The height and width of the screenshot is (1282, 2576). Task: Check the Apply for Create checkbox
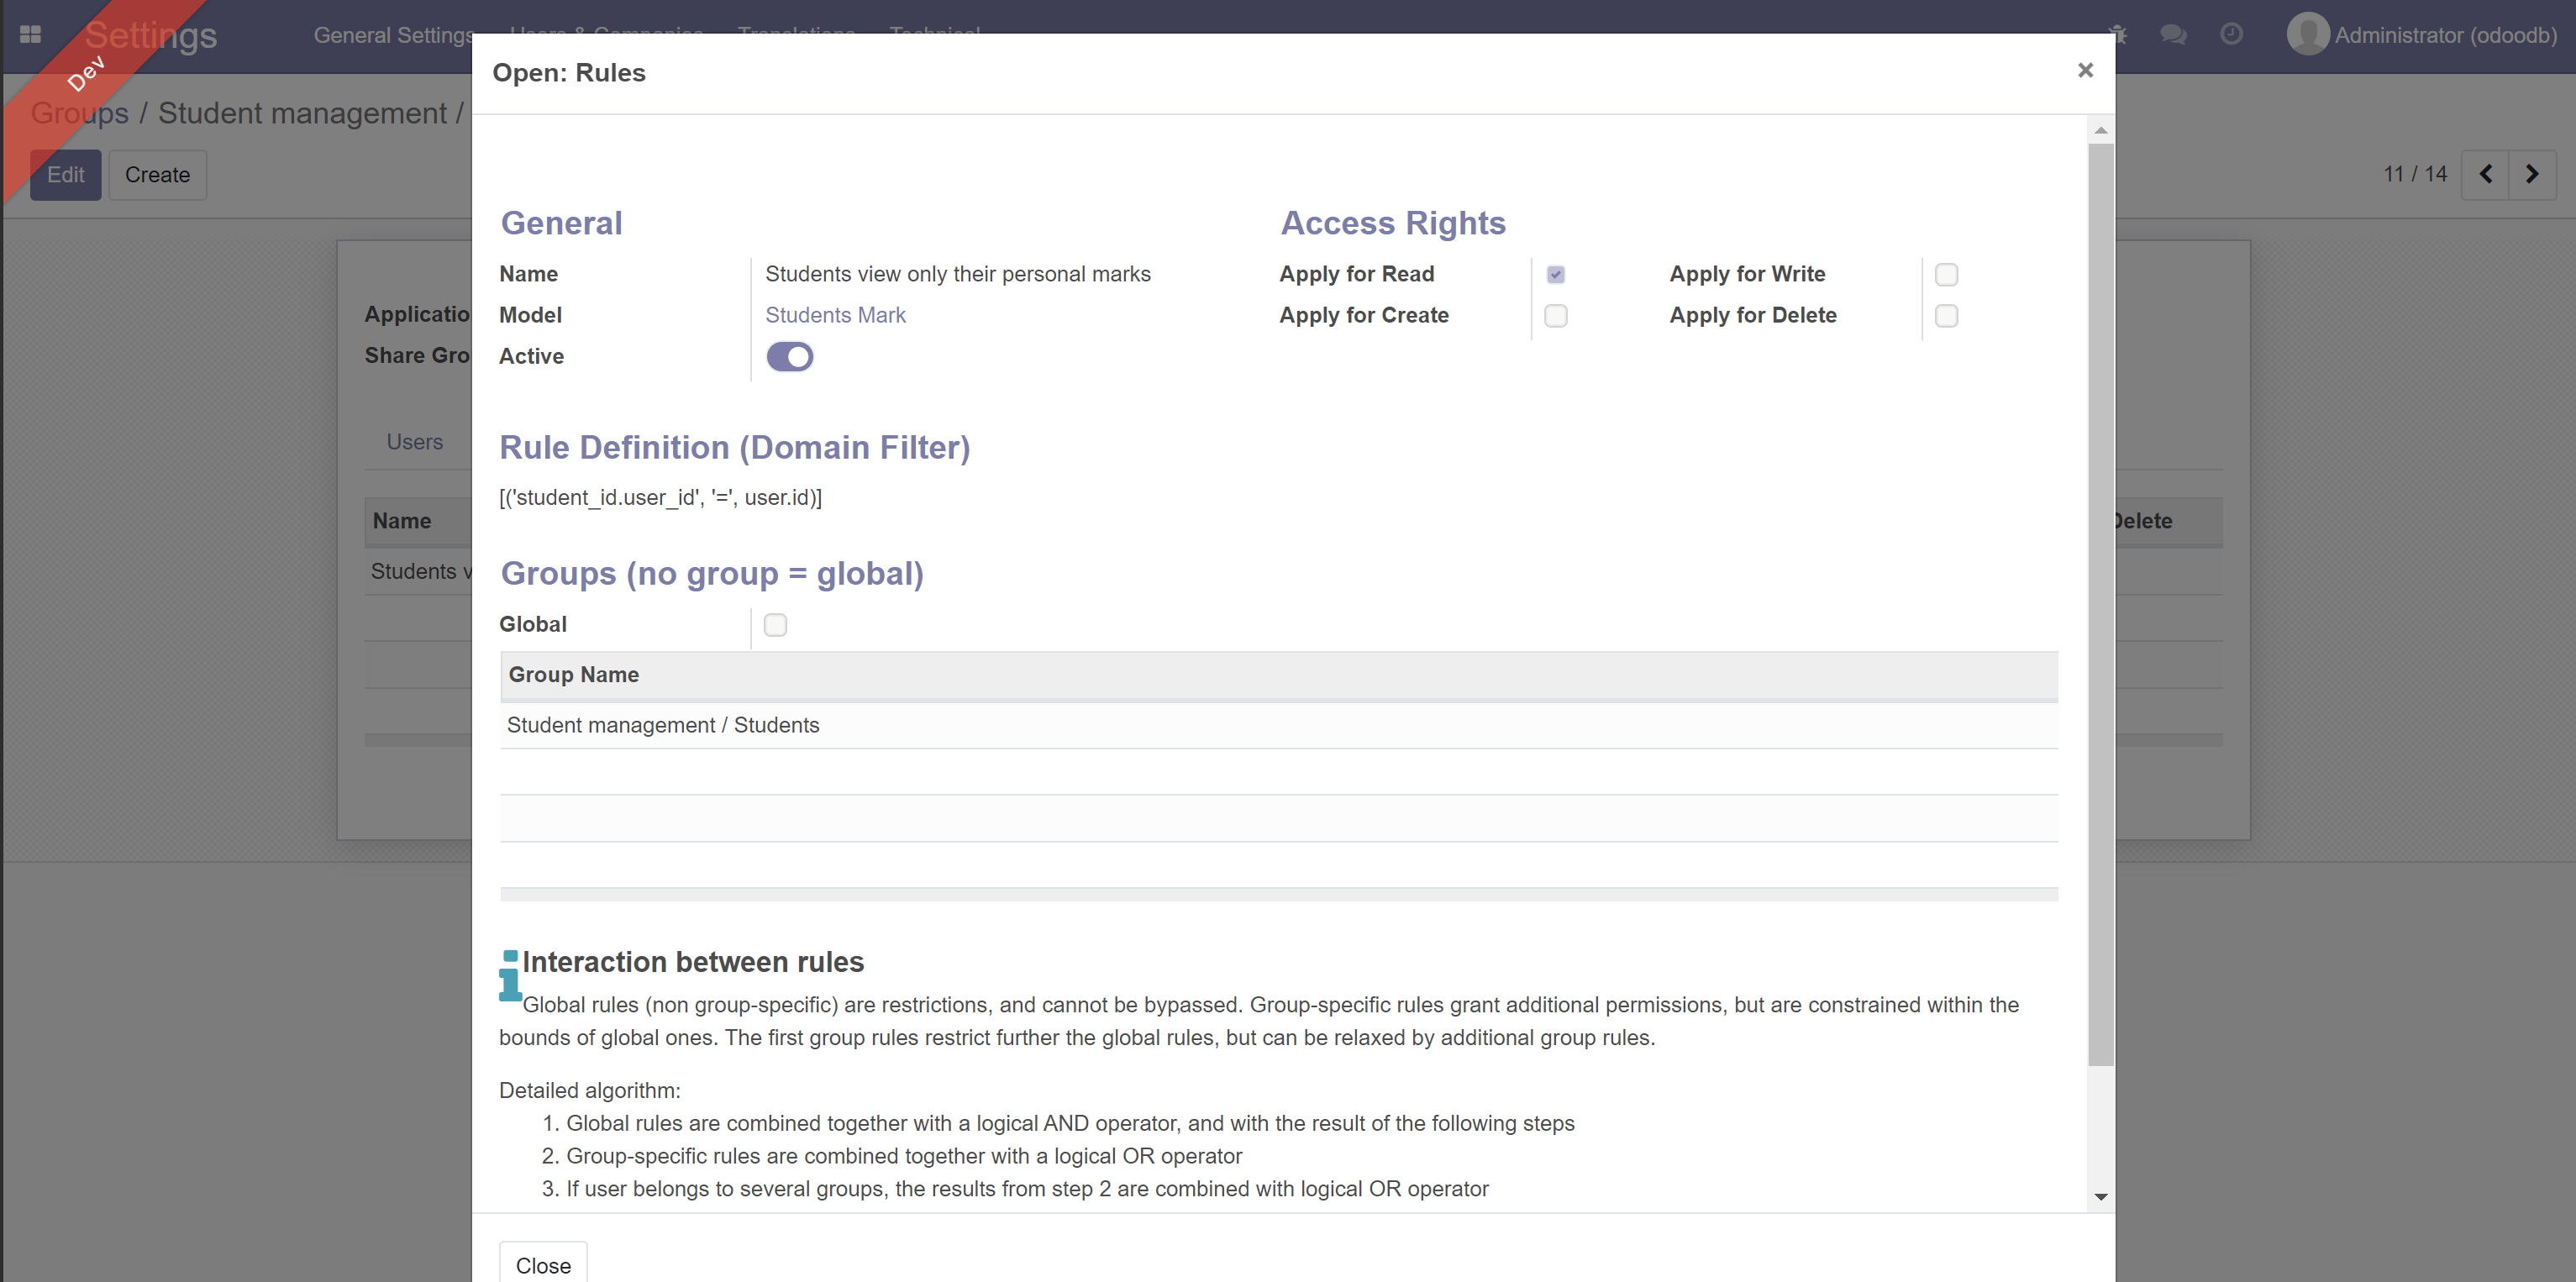click(1555, 316)
